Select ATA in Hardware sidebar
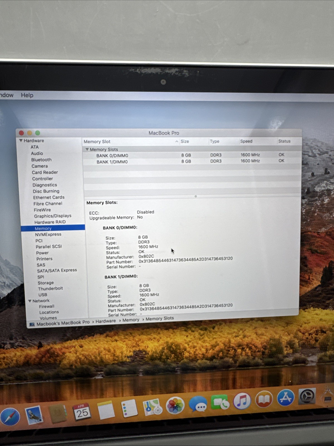The height and width of the screenshot is (446, 334). point(35,147)
